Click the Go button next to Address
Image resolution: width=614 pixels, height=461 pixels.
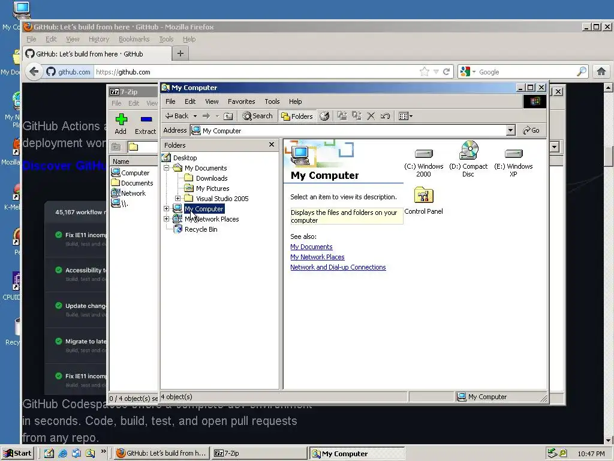[x=531, y=130]
